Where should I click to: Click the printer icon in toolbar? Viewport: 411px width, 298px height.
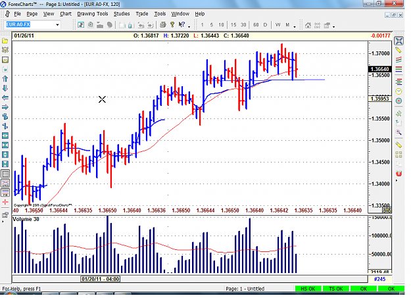tap(163, 25)
